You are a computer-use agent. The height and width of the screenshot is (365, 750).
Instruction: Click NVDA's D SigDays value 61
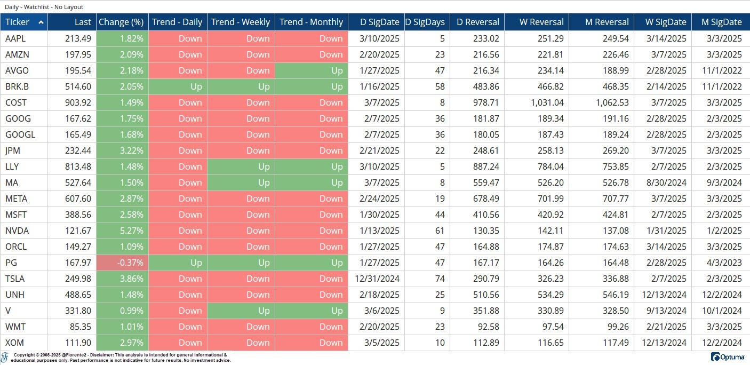(x=440, y=231)
